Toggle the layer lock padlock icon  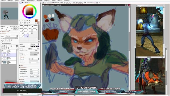click(x=11, y=40)
